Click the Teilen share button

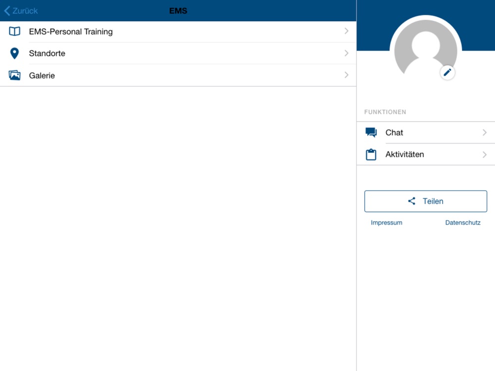click(x=426, y=201)
